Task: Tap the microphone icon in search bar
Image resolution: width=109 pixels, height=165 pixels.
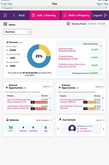Action: [x=106, y=8]
